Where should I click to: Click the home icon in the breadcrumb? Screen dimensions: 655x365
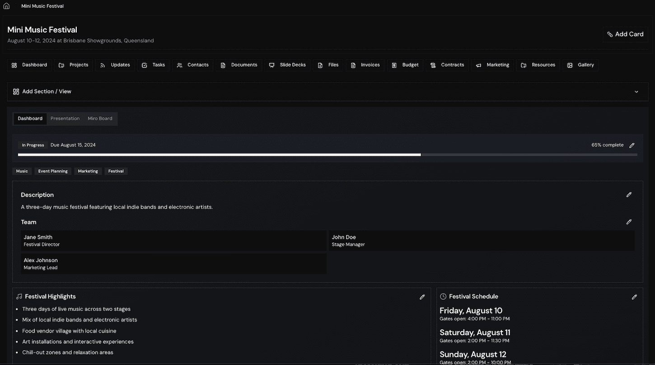[6, 6]
